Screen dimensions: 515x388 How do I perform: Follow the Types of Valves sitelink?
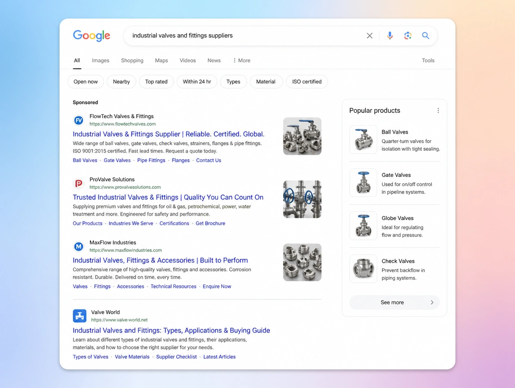pyautogui.click(x=91, y=357)
